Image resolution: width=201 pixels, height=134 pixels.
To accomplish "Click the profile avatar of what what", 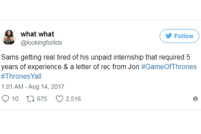I will pos(9,37).
